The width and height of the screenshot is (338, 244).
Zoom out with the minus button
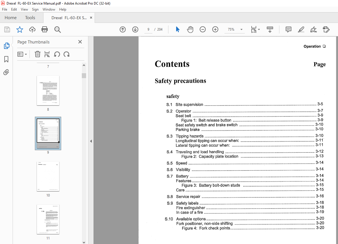coord(203,29)
